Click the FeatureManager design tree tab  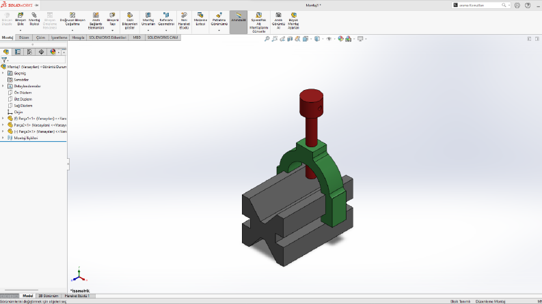(6, 52)
